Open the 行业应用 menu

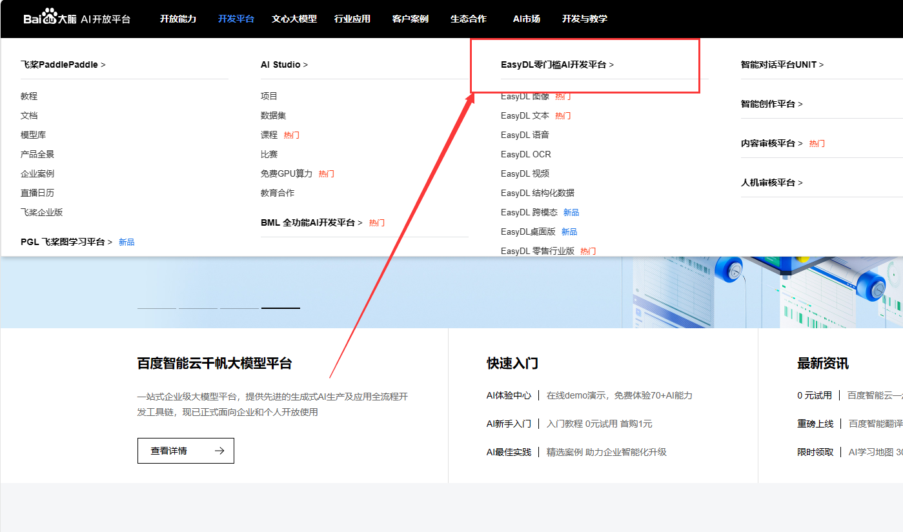352,19
